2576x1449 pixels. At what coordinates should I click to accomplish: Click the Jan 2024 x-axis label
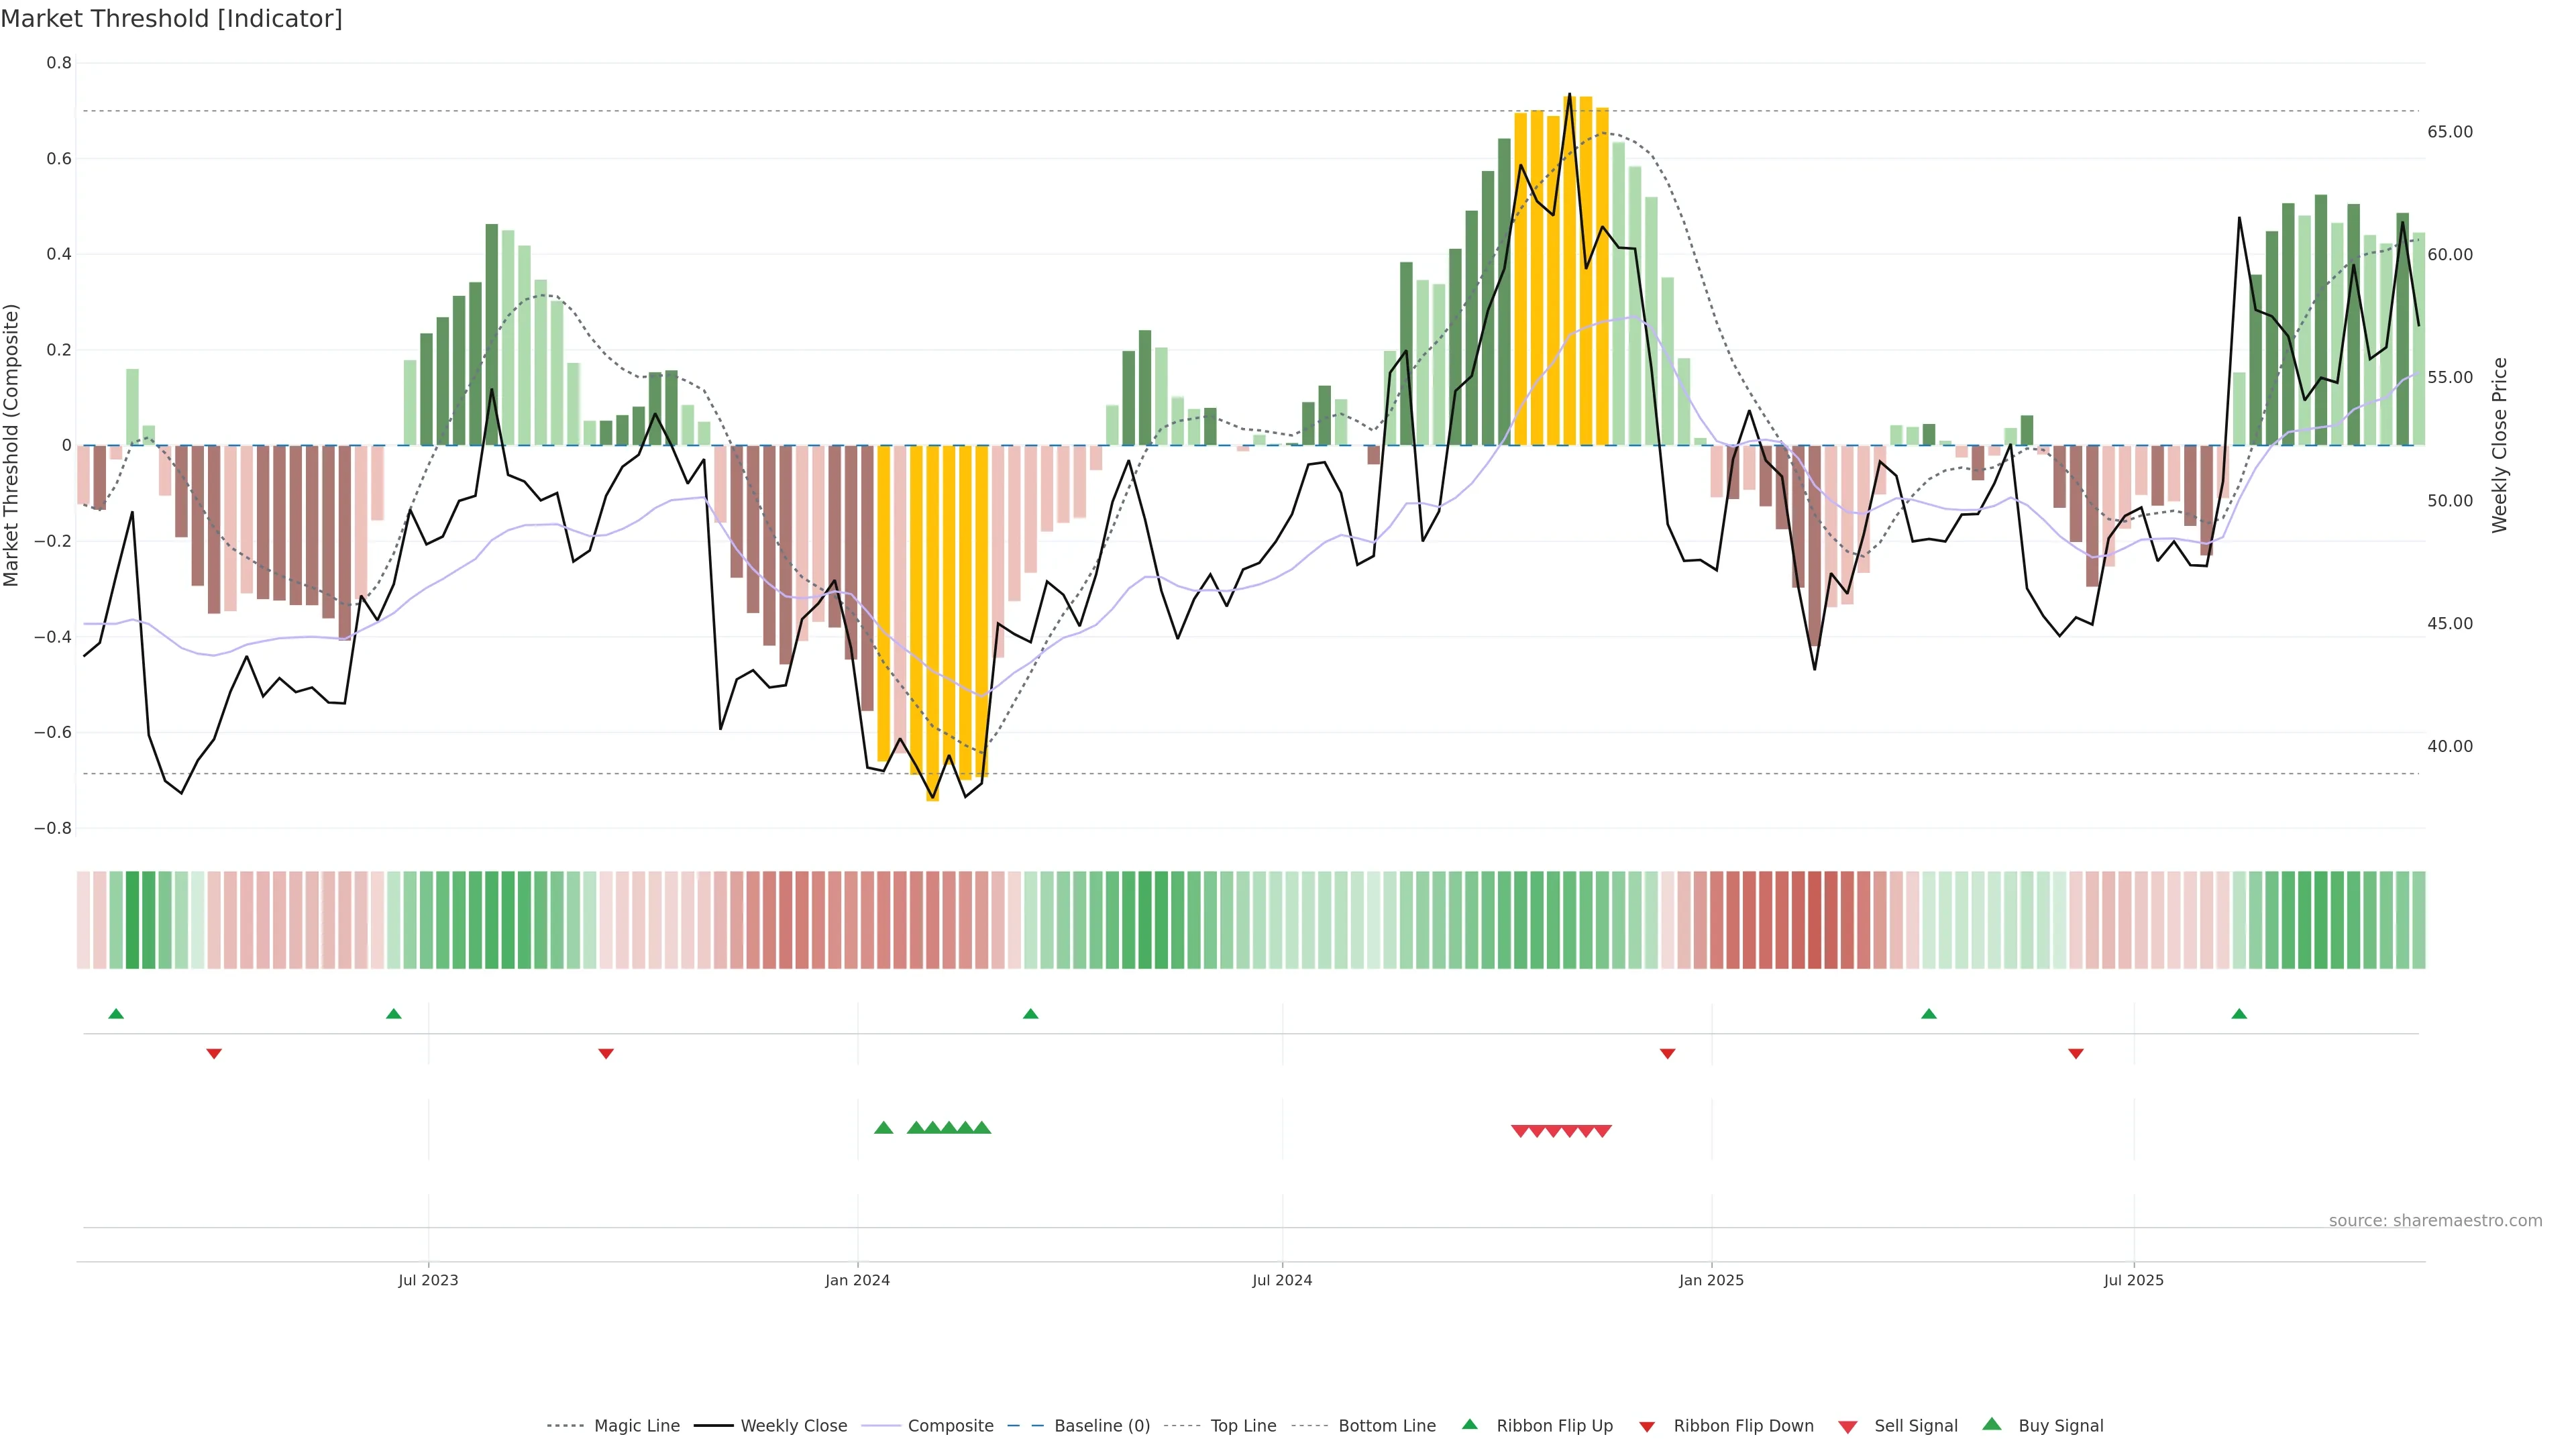857,1280
